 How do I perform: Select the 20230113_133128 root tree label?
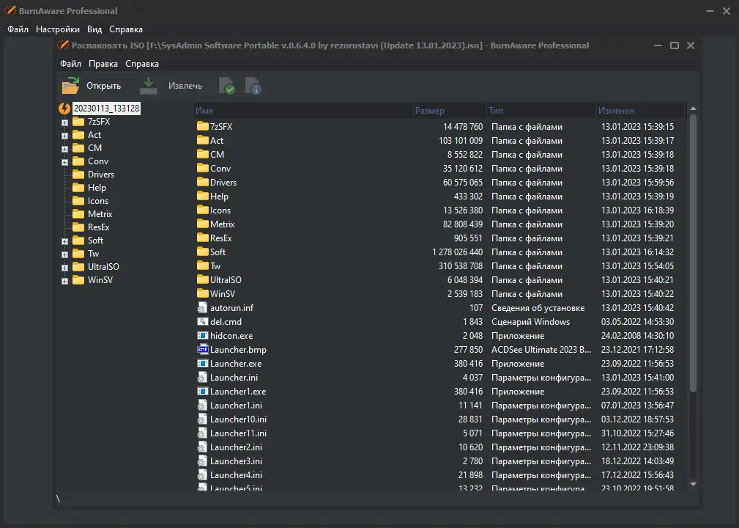point(106,109)
